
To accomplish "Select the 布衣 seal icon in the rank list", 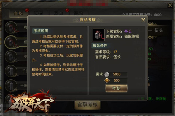I will pyautogui.click(x=11, y=28).
